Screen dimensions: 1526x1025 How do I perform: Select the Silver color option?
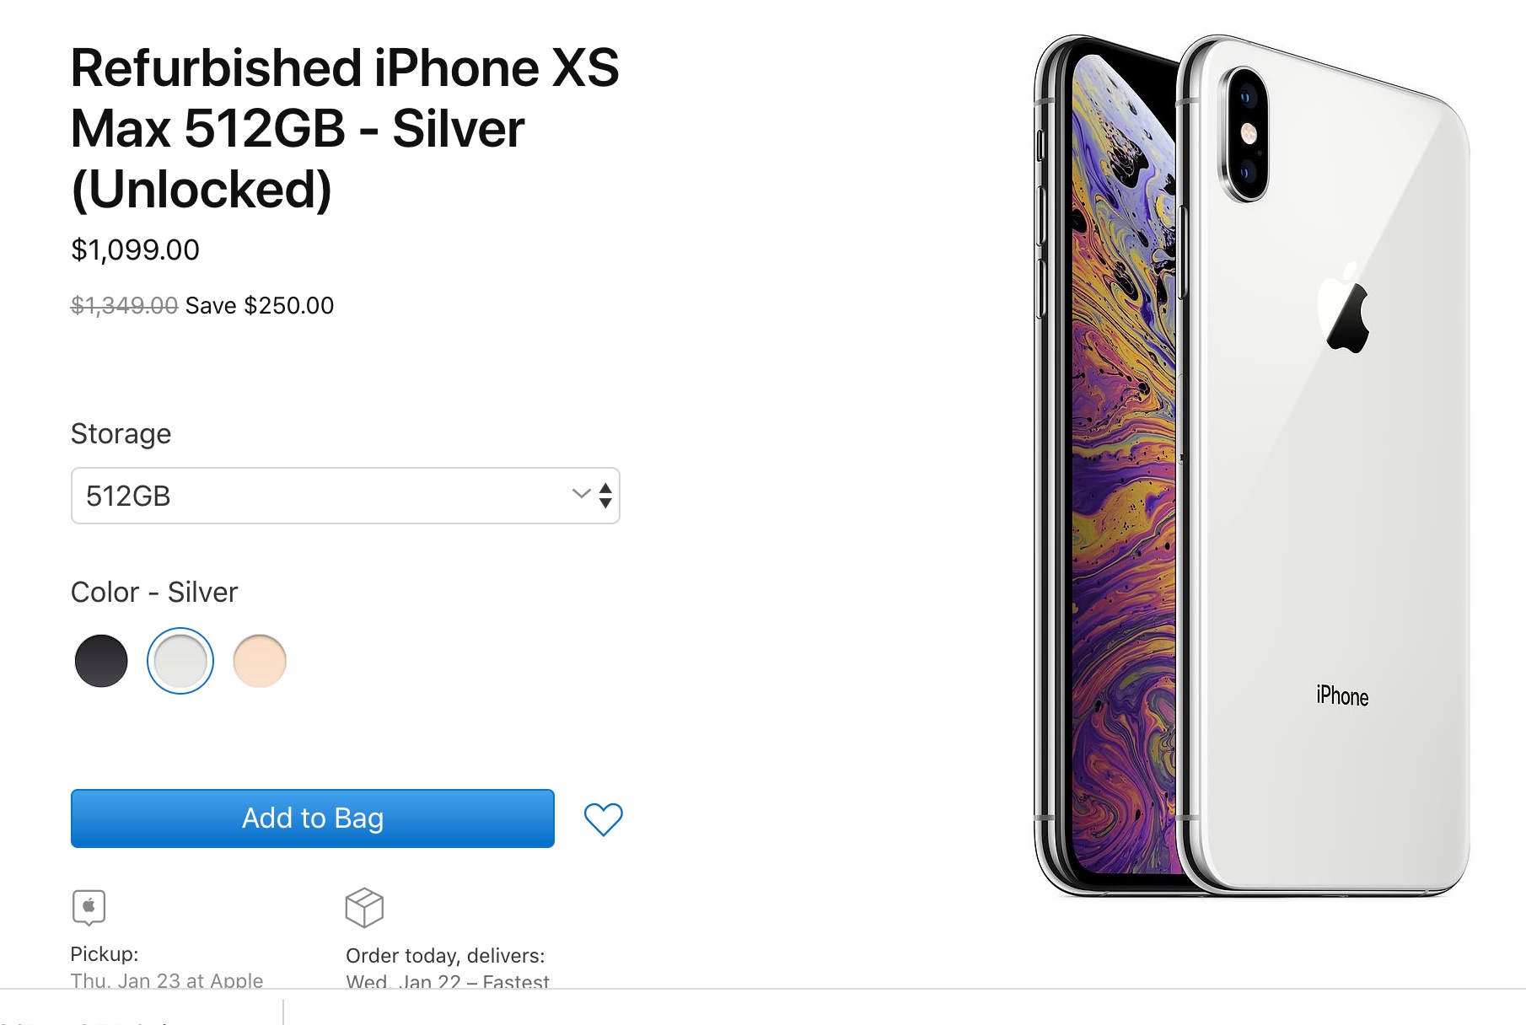(x=180, y=661)
